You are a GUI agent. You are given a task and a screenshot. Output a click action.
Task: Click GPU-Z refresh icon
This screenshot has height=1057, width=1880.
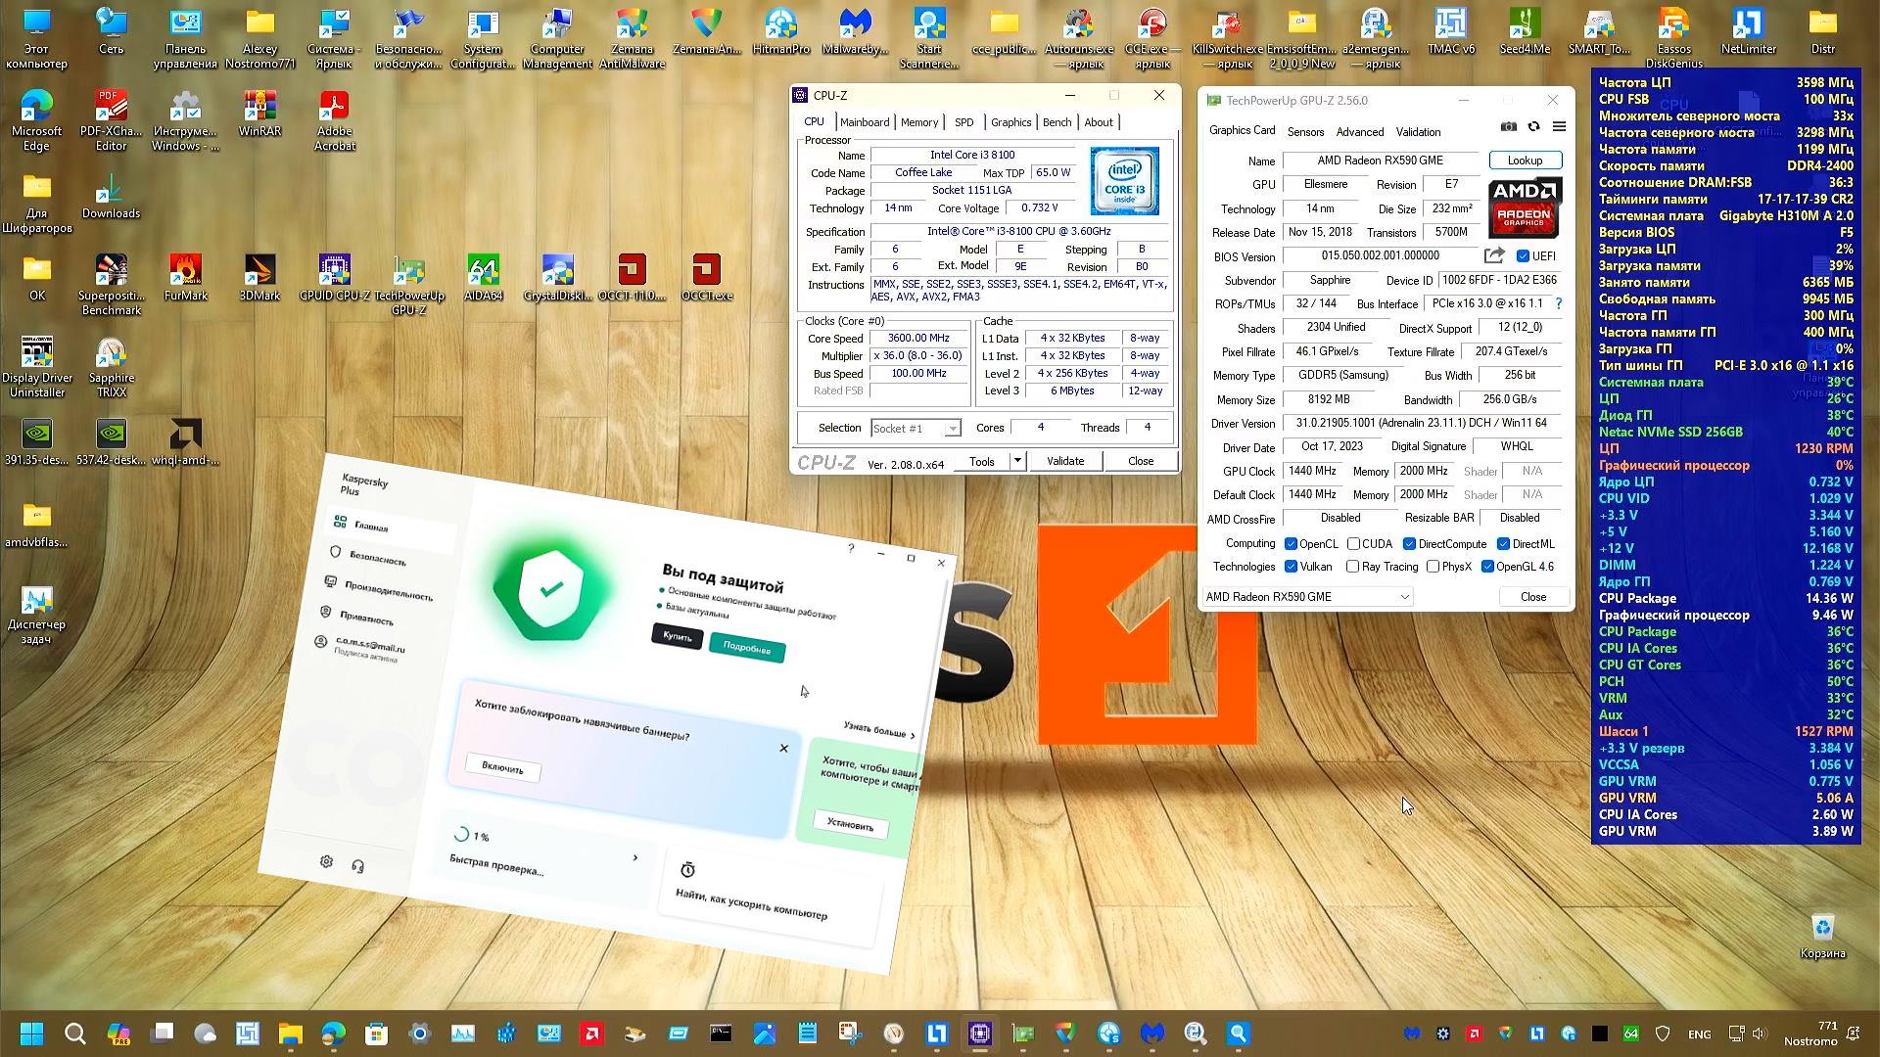coord(1533,126)
